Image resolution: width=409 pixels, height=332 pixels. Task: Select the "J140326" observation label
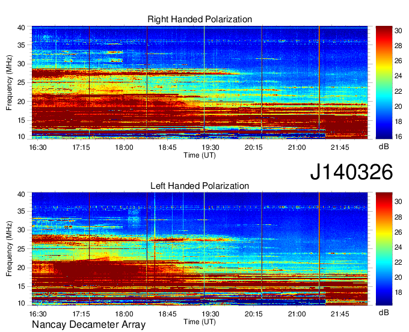point(351,172)
